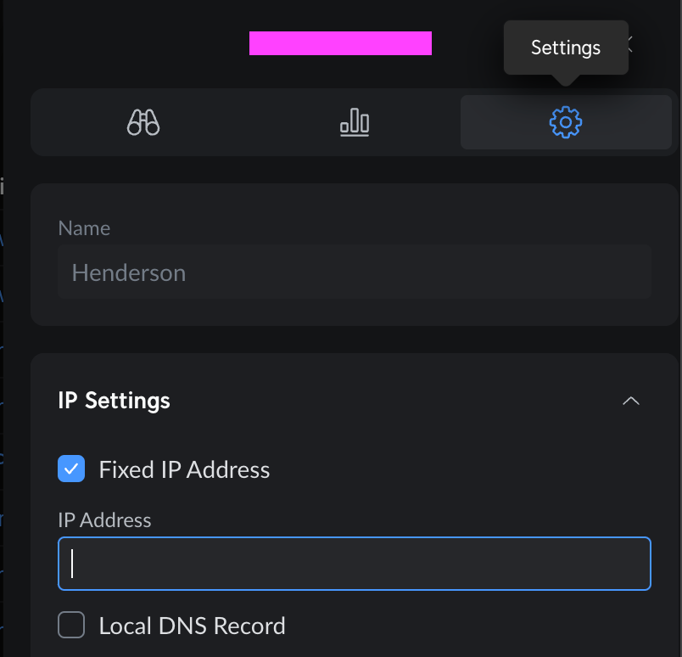Collapse the IP Settings section chevron
Viewport: 682px width, 657px height.
(x=631, y=401)
